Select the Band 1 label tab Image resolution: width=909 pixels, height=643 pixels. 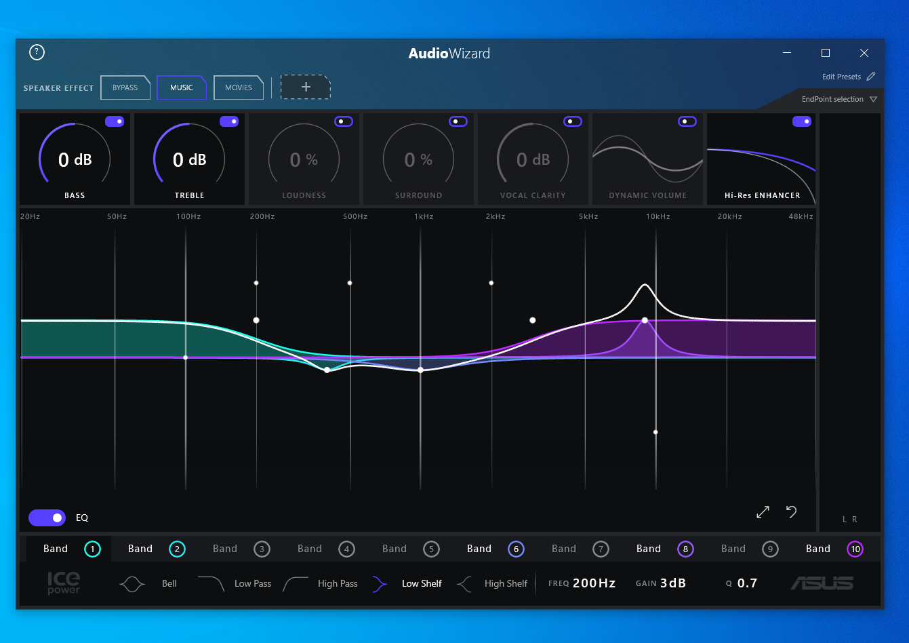56,549
